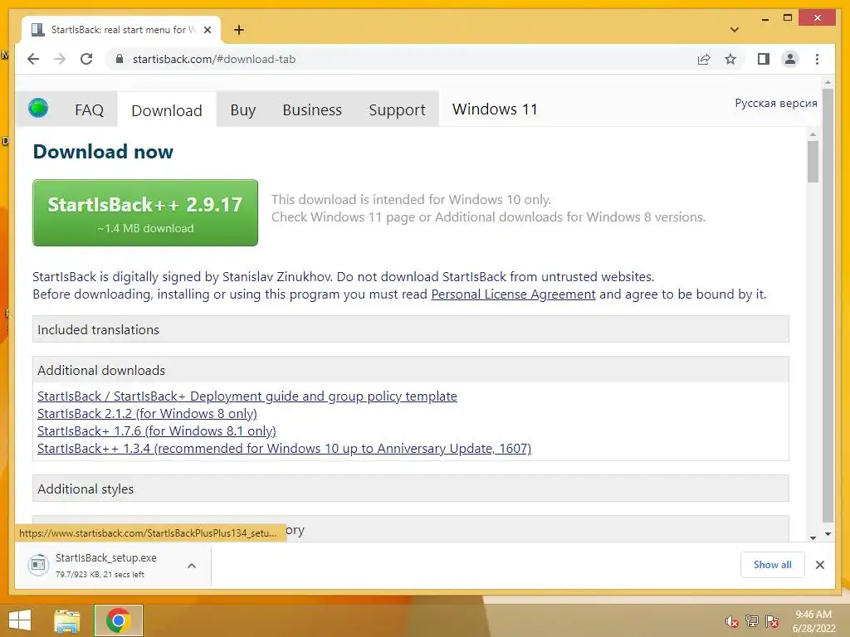This screenshot has height=637, width=850.
Task: Go back to previous page in Chrome
Action: pyautogui.click(x=33, y=59)
